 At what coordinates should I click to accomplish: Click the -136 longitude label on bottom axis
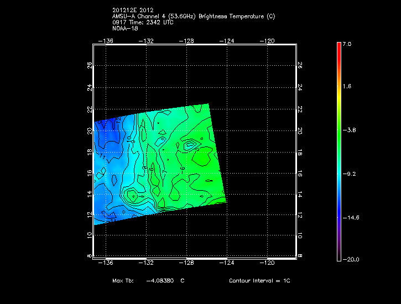(105, 263)
